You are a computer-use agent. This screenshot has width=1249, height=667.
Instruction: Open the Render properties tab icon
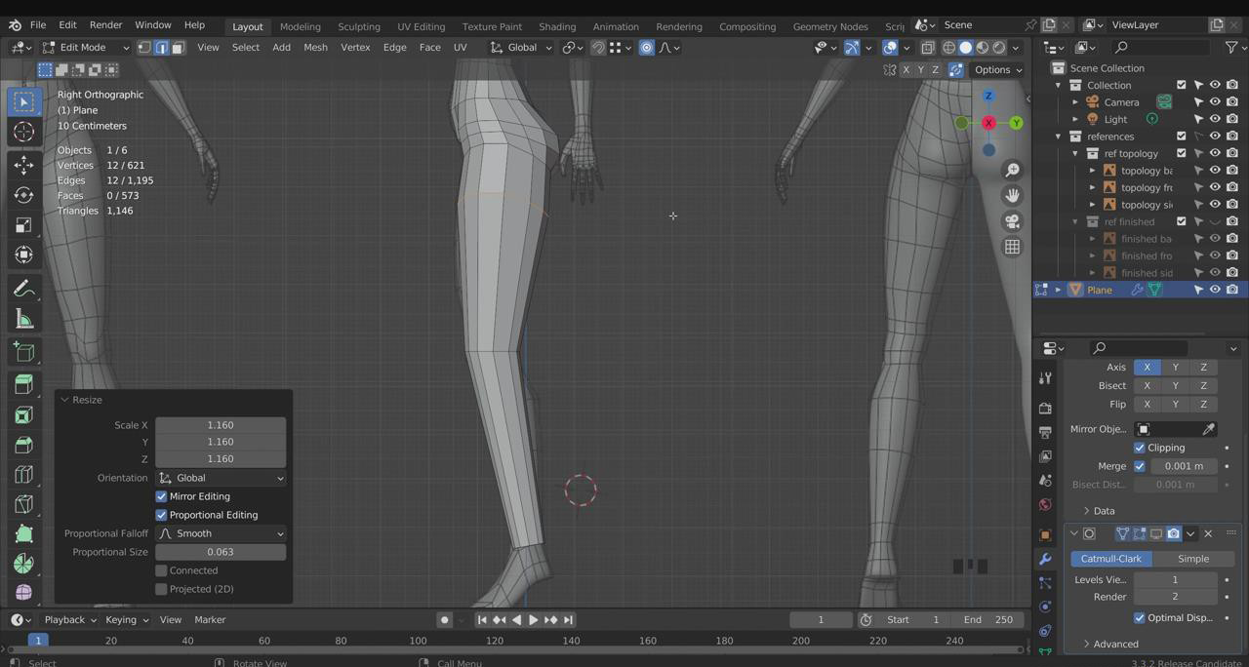click(x=1045, y=408)
